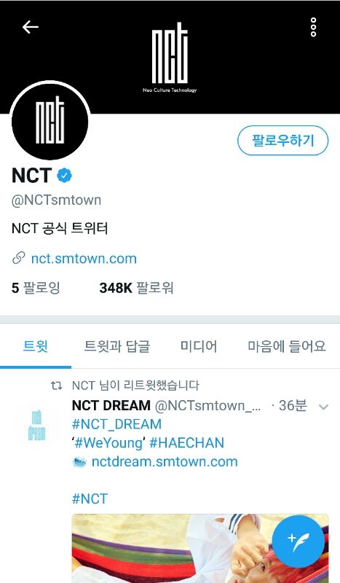Open the nct.smtown.com profile link
340x583 pixels.
[84, 259]
